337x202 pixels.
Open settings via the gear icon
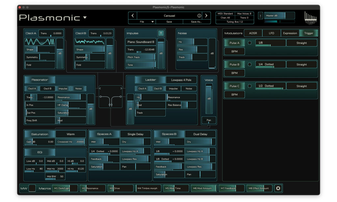(x=278, y=188)
